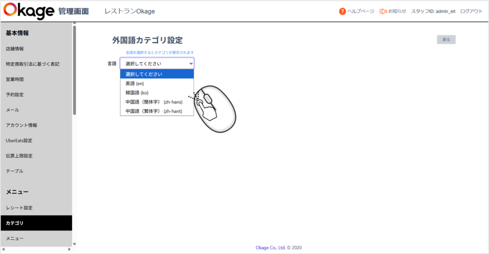
Task: Open UberEats設定 in the sidebar
Action: point(19,140)
